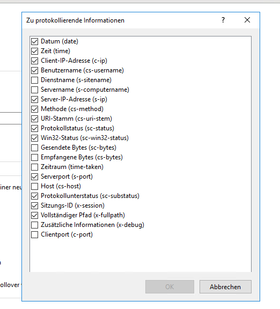This screenshot has width=280, height=309.
Task: Disable Client-IP-Adresse (c-ip) logging
Action: tap(35, 61)
